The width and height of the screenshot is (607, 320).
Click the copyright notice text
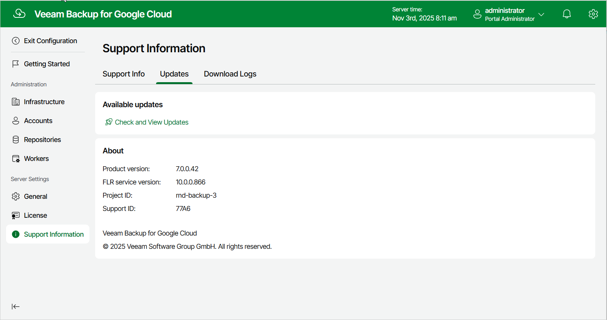tap(187, 247)
